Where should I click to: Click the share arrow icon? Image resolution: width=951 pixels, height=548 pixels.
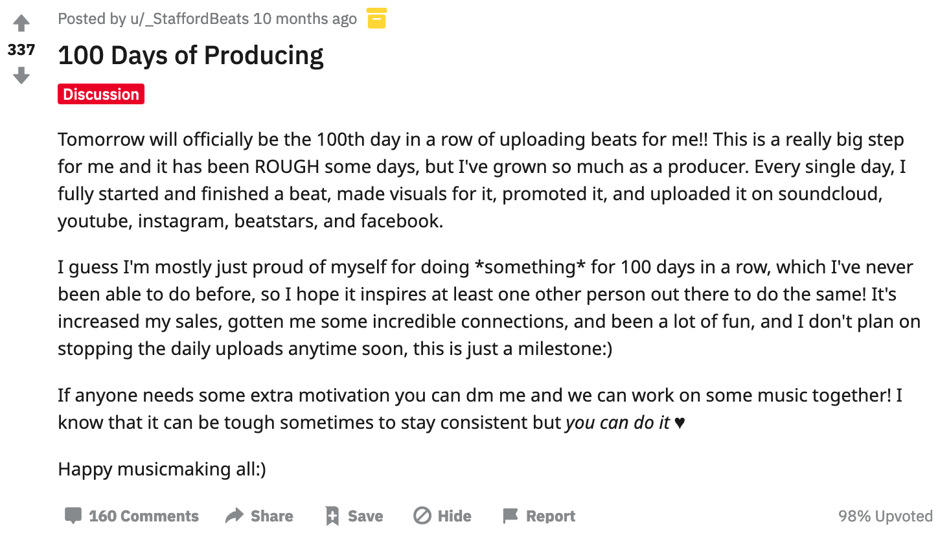234,516
